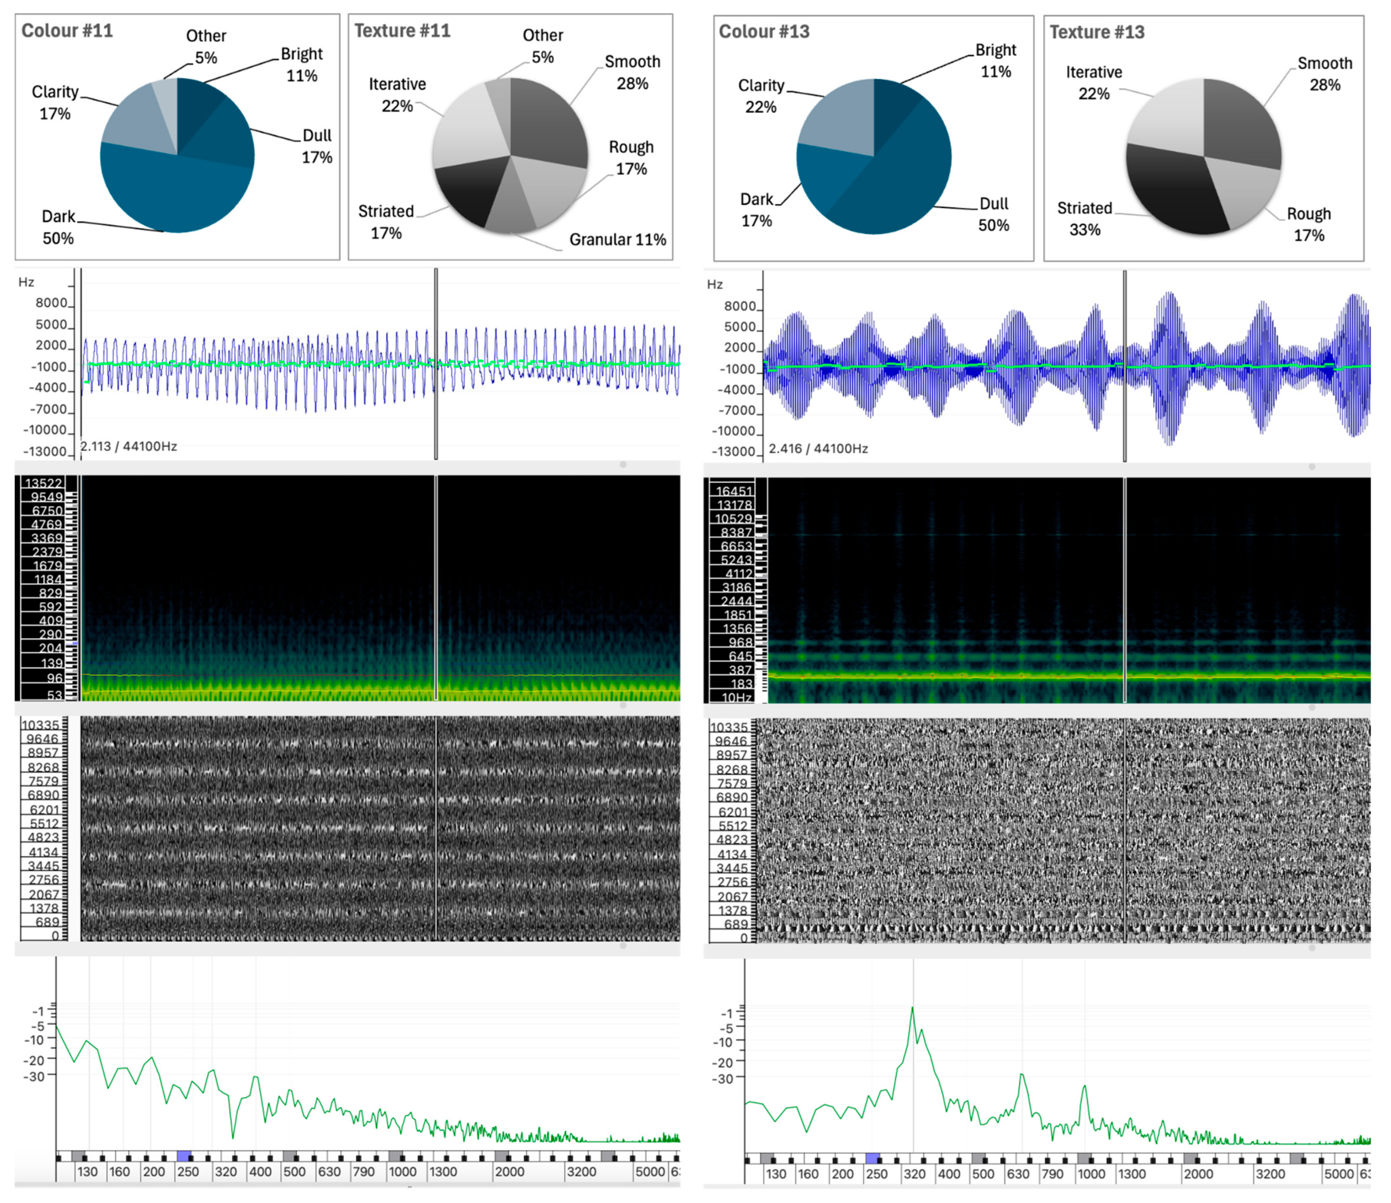Click 'Bright 11%' label in Colour #13
This screenshot has width=1391, height=1203.
996,61
